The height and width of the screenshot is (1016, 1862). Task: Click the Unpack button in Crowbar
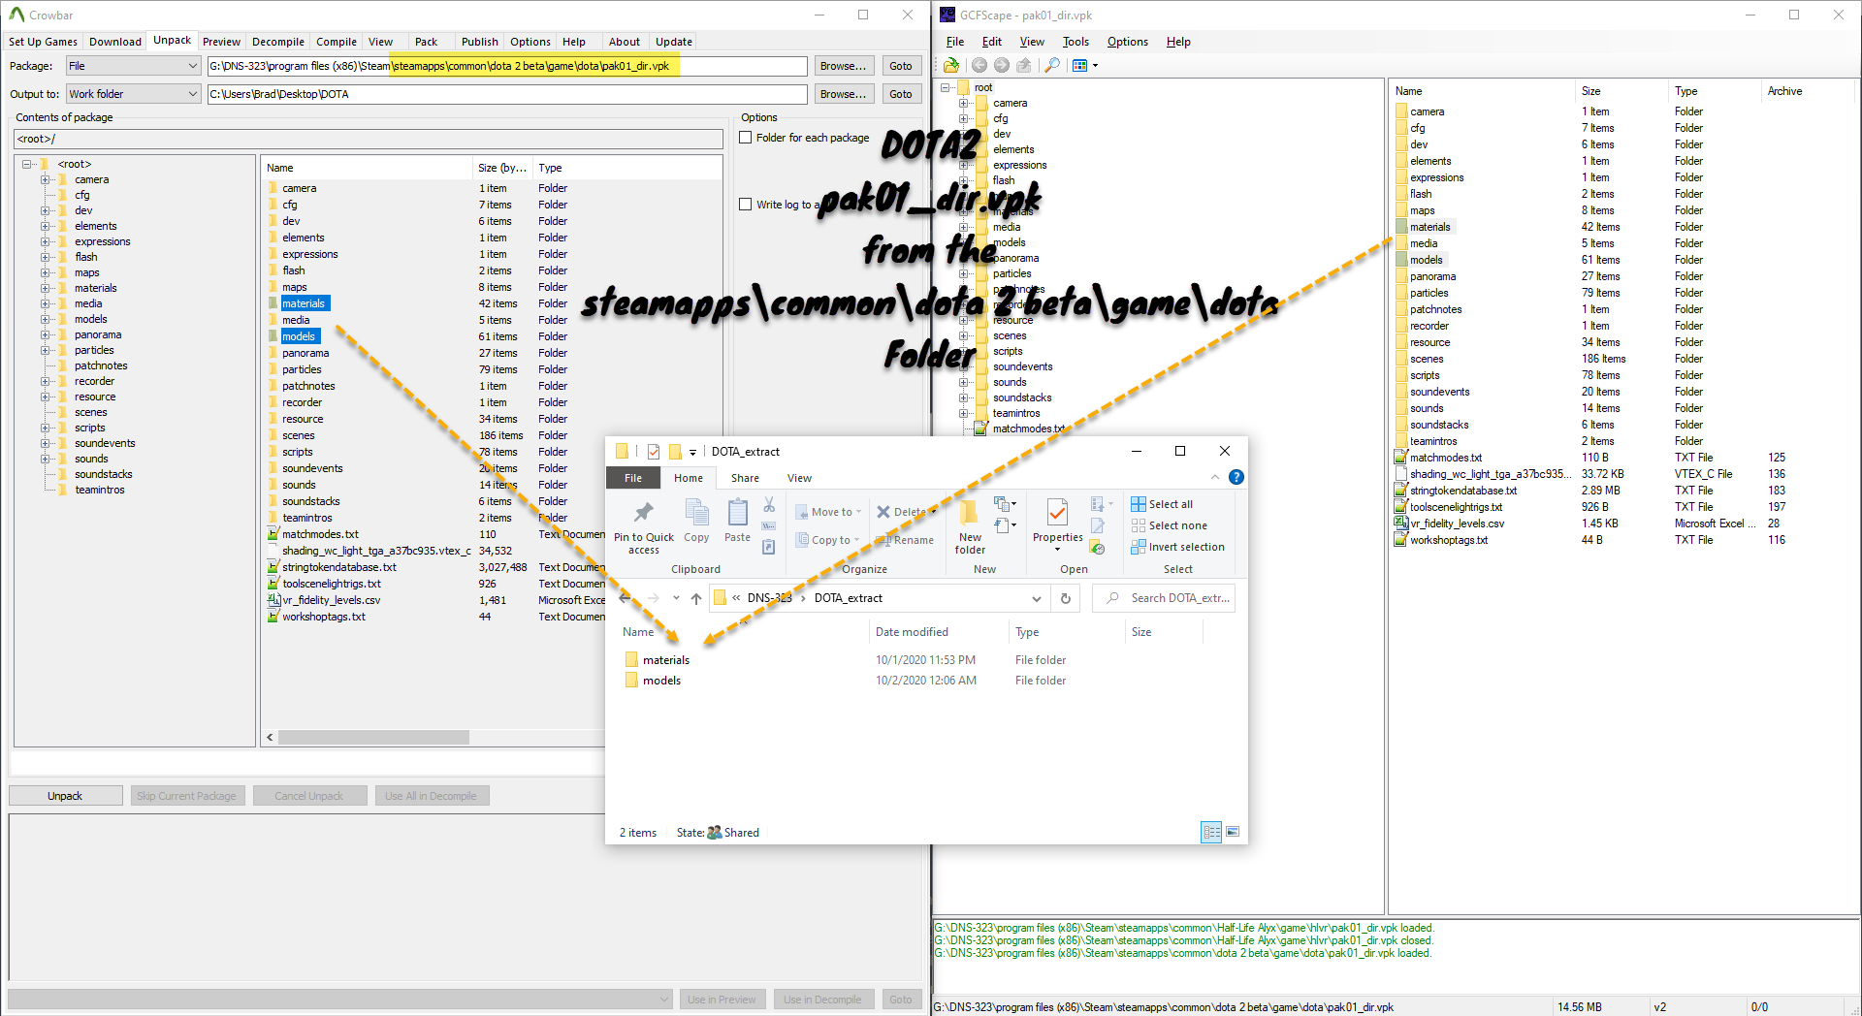65,796
